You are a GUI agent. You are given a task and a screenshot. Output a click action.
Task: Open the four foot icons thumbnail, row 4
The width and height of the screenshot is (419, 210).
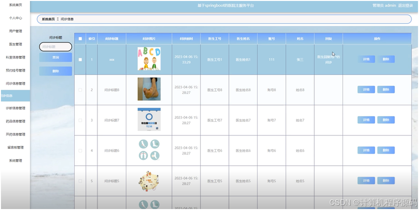pyautogui.click(x=149, y=150)
